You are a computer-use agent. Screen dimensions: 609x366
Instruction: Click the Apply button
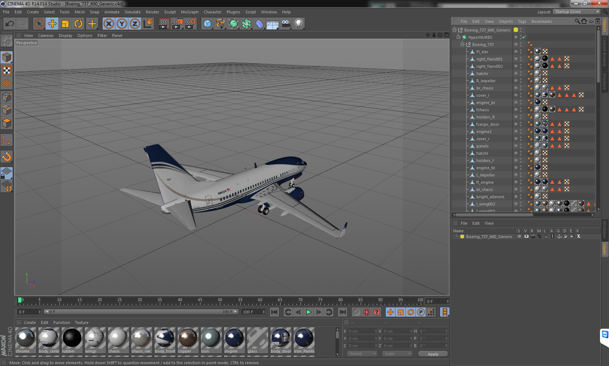[x=433, y=354]
